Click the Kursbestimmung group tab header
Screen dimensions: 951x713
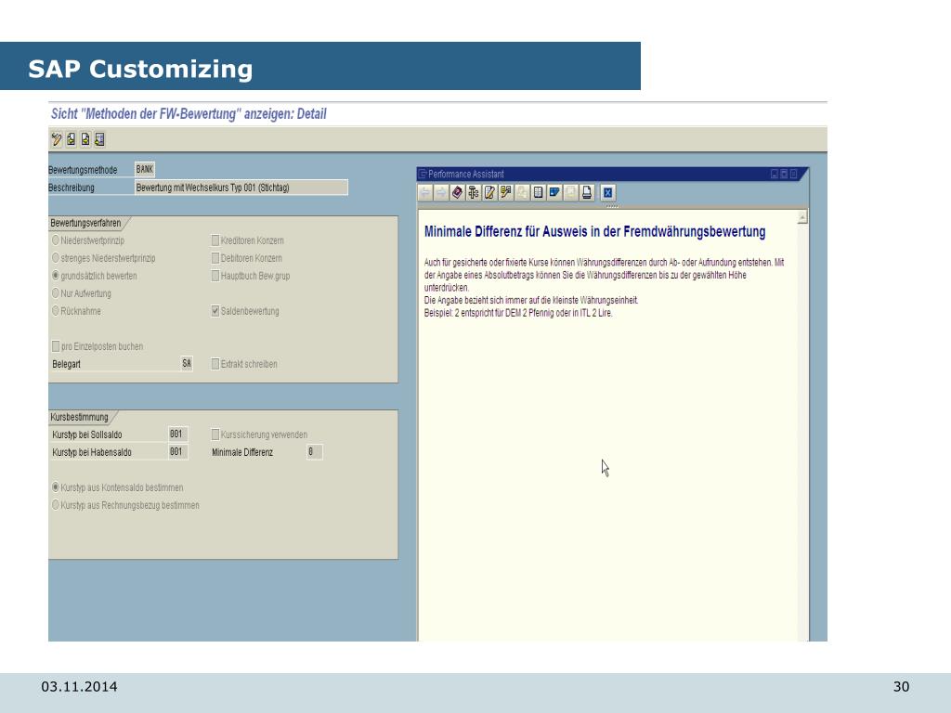(x=80, y=417)
